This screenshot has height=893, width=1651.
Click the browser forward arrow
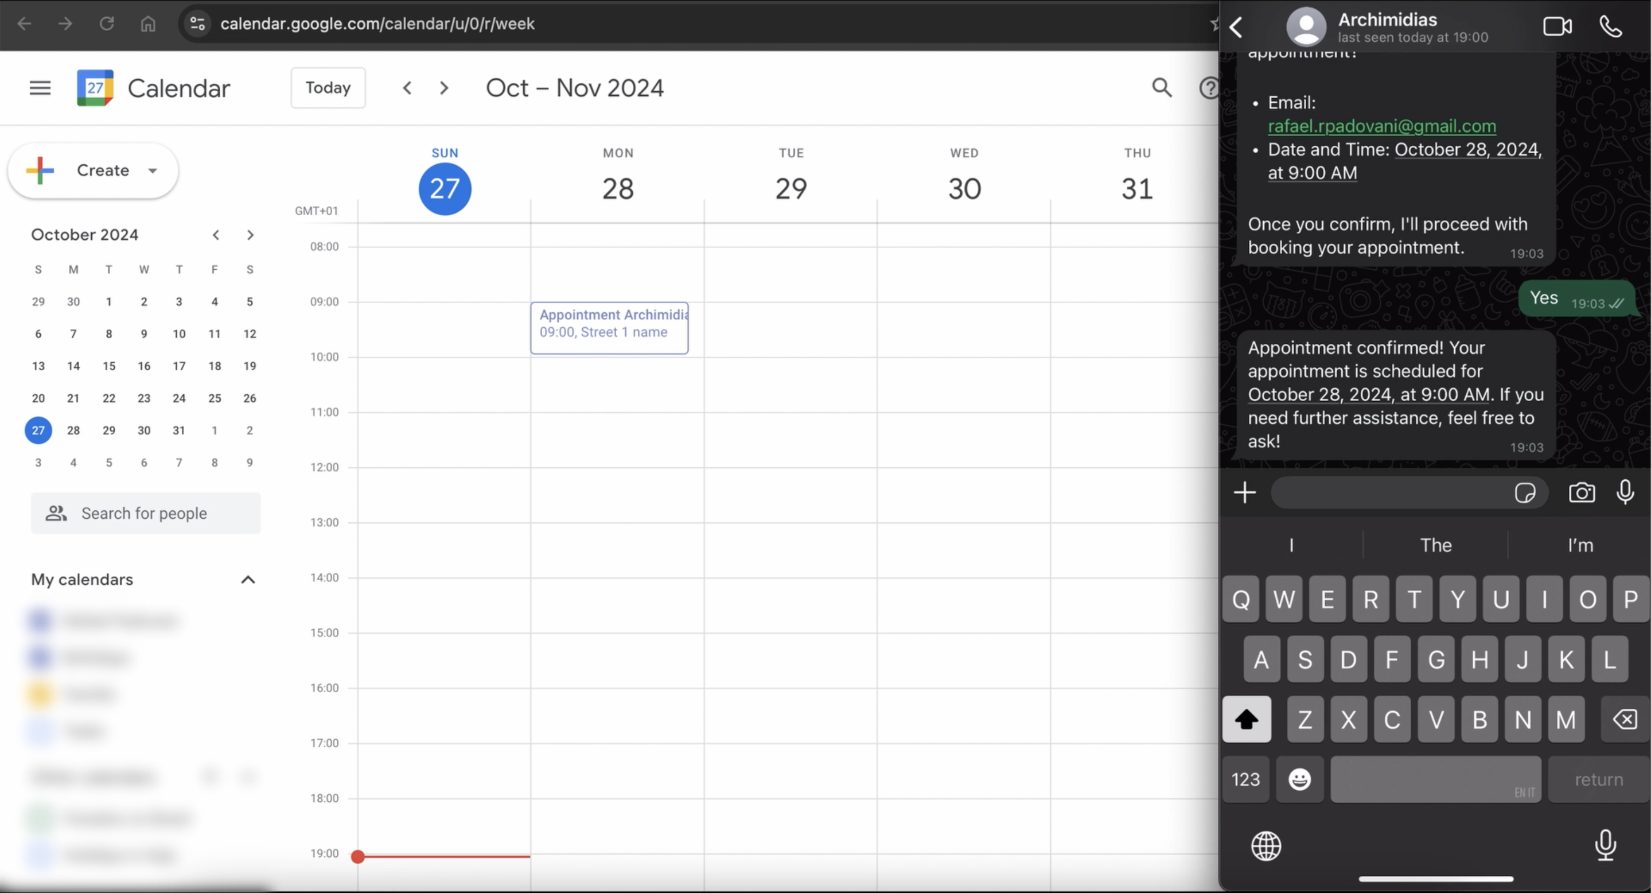[65, 24]
